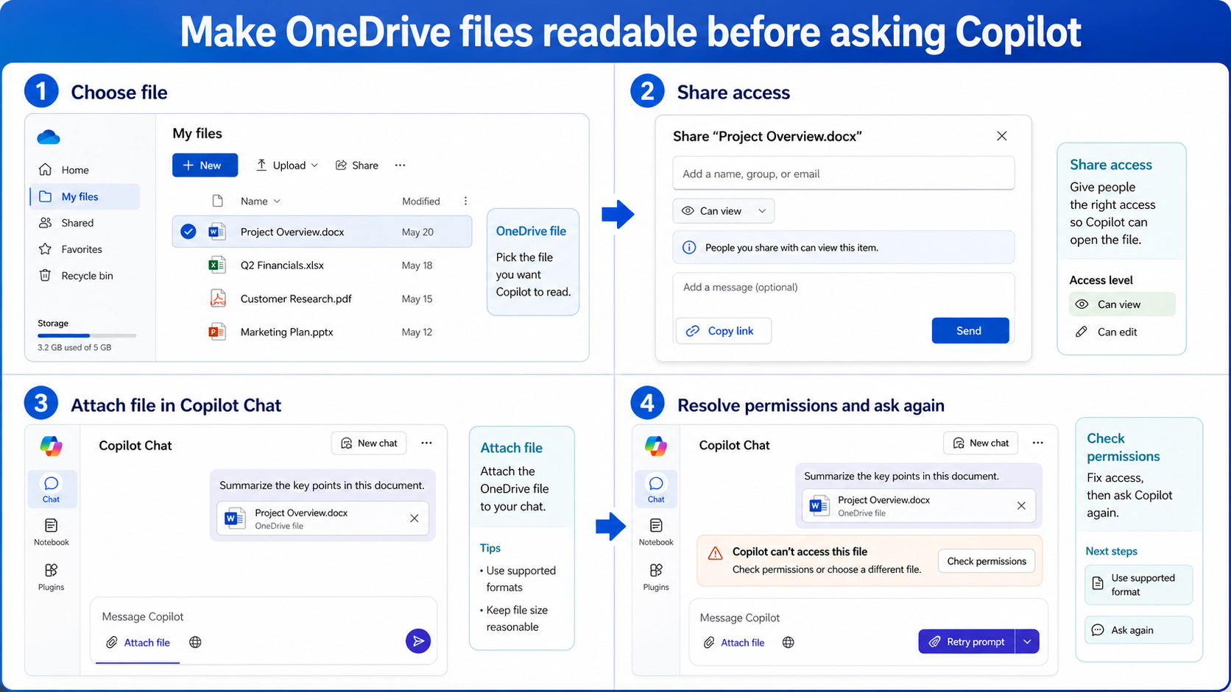The height and width of the screenshot is (692, 1231).
Task: Click the globe icon in step 3 chat
Action: (x=195, y=642)
